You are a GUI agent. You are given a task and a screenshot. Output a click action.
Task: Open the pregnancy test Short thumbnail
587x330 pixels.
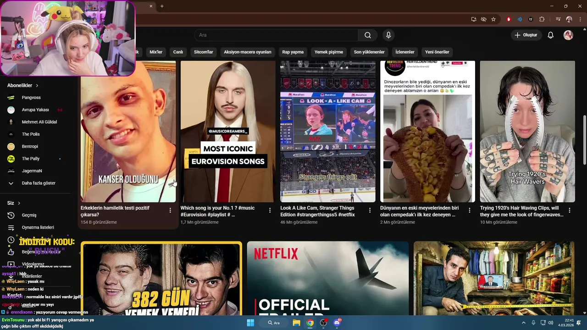(128, 132)
